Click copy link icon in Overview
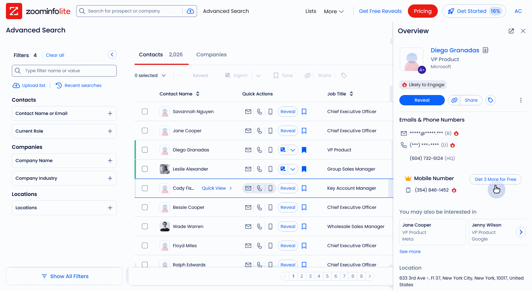 click(454, 100)
